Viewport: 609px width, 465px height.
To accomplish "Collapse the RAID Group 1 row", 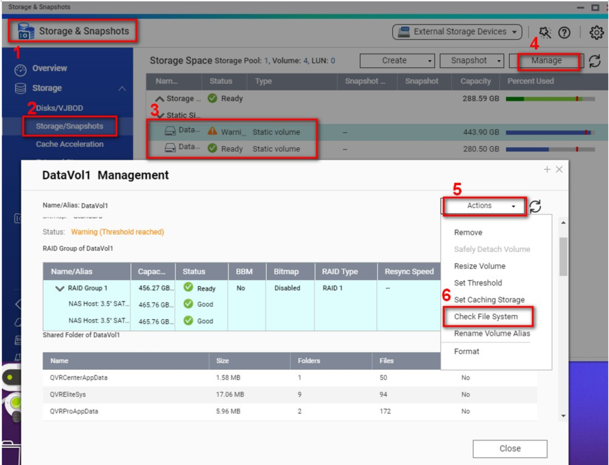I will 60,289.
